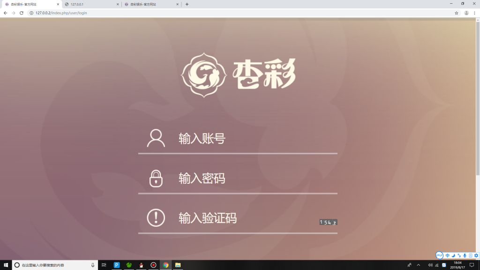
Task: Open Task View from the taskbar
Action: click(x=104, y=266)
